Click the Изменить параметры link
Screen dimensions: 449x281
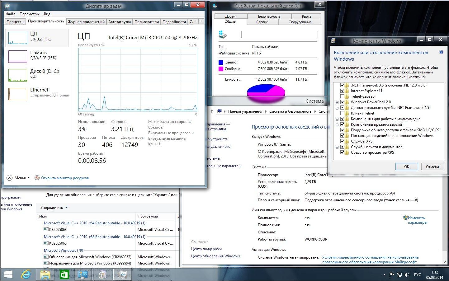pos(417,220)
